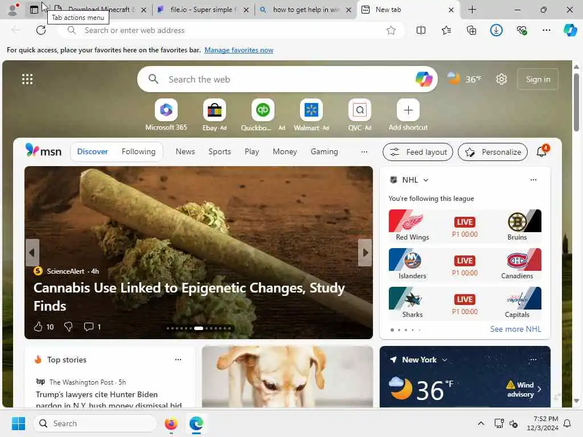Show more MSN feed categories ellipsis
Image resolution: width=583 pixels, height=437 pixels.
pos(364,151)
